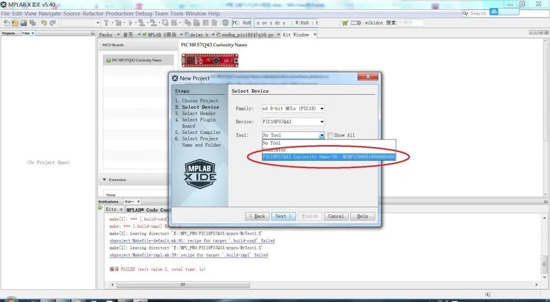
Task: Click the green re-run arrow in Output
Action: pyautogui.click(x=100, y=208)
